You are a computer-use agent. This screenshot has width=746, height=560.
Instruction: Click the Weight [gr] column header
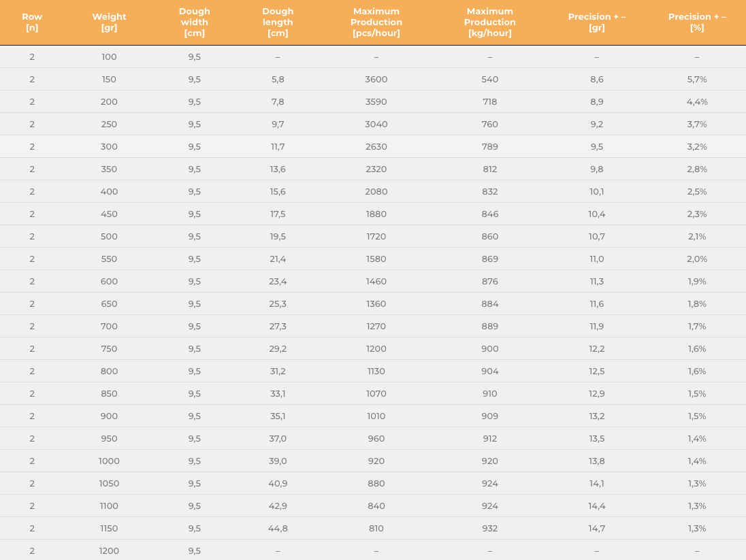[109, 22]
